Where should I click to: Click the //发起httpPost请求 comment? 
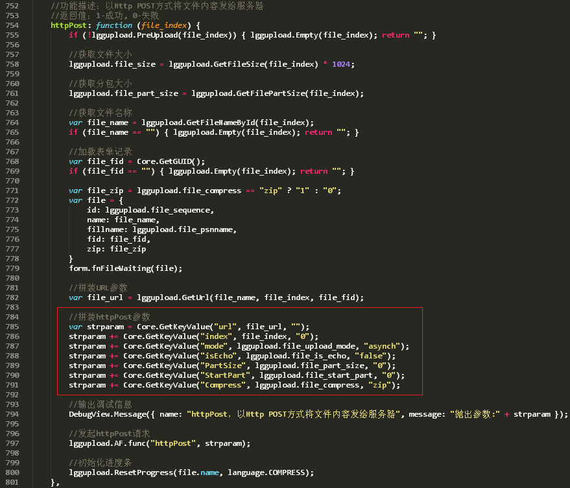click(110, 434)
